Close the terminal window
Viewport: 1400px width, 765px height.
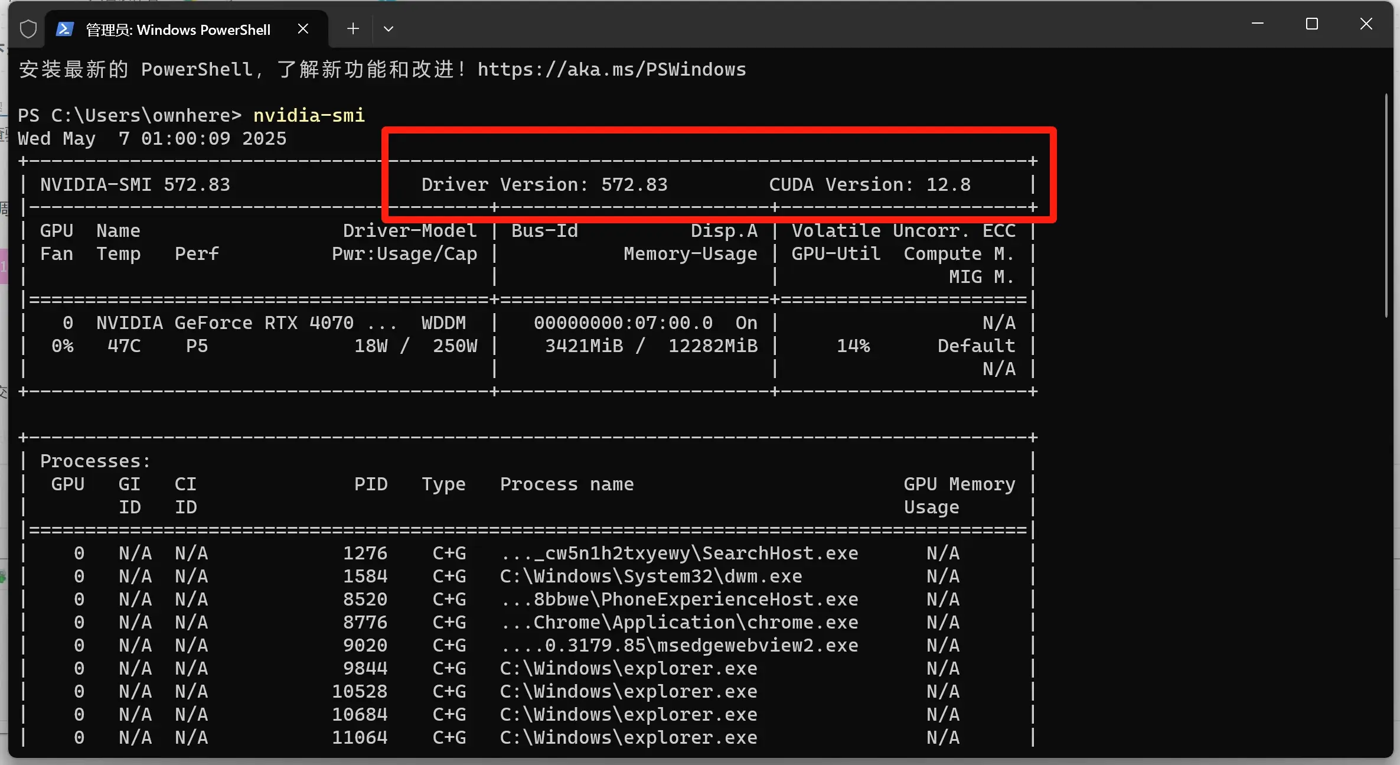coord(1366,24)
